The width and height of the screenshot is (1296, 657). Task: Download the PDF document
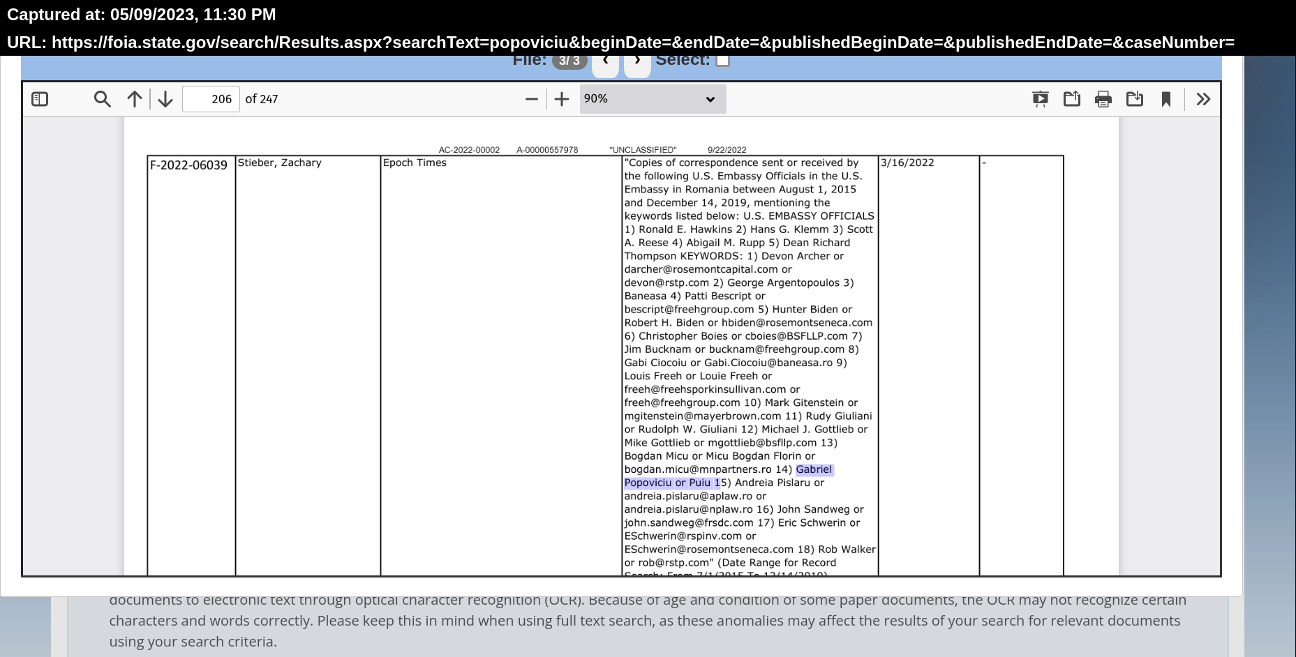click(1135, 99)
